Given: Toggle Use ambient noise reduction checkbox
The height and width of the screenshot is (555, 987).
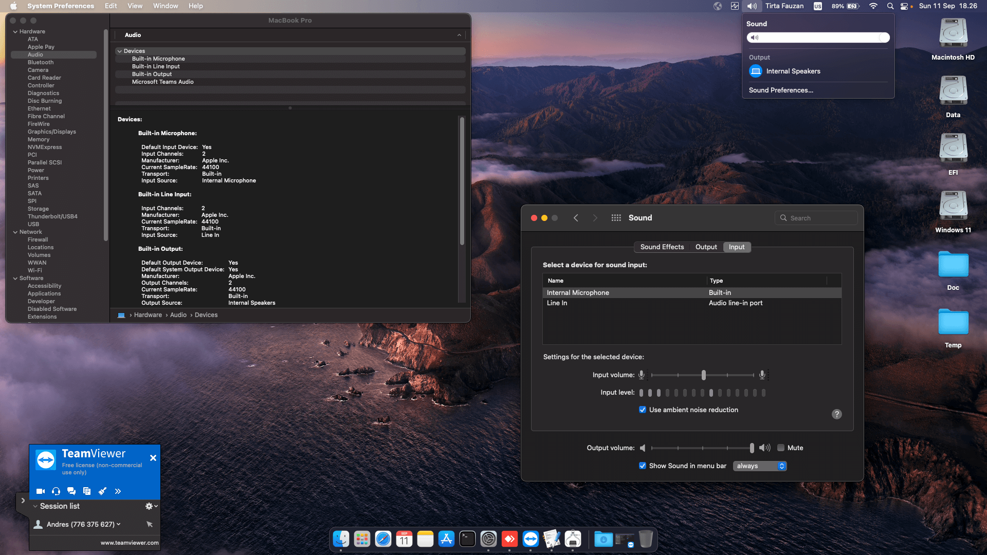Looking at the screenshot, I should [x=643, y=410].
